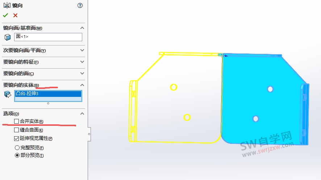Screen dimensions: 321x180
Task: Expand the 要镜向的面 section
Action: [x=82, y=73]
